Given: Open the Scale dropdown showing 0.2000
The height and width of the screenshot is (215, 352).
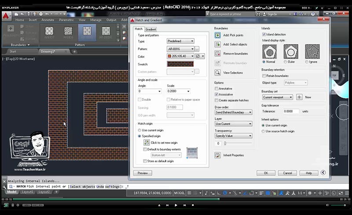Looking at the screenshot, I should (179, 91).
